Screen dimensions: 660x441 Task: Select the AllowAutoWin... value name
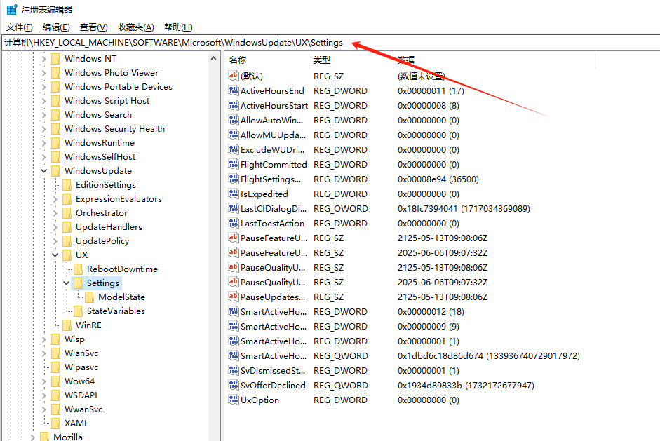click(x=271, y=121)
